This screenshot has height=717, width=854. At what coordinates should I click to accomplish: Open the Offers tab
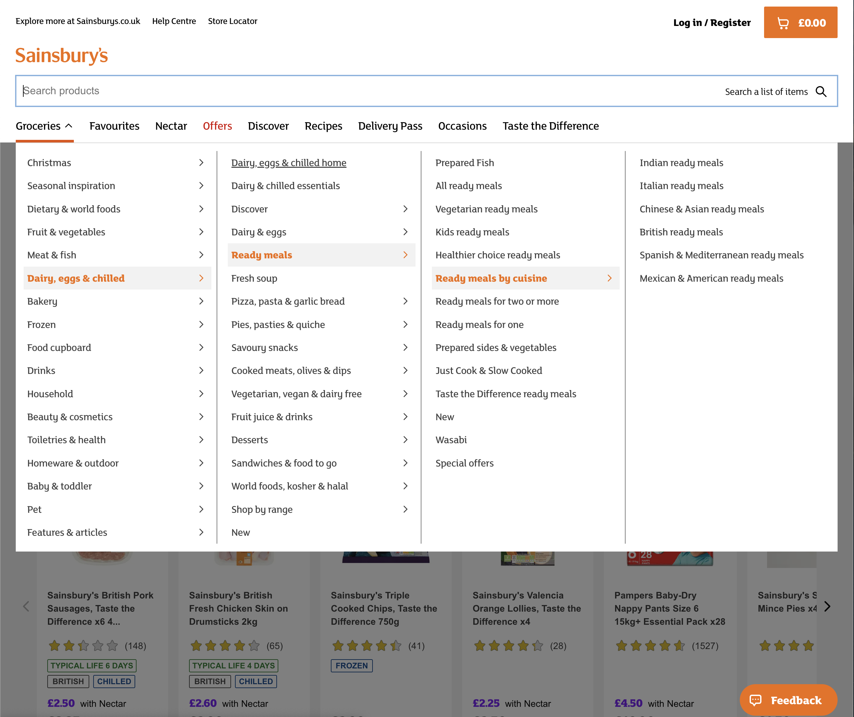click(x=217, y=126)
